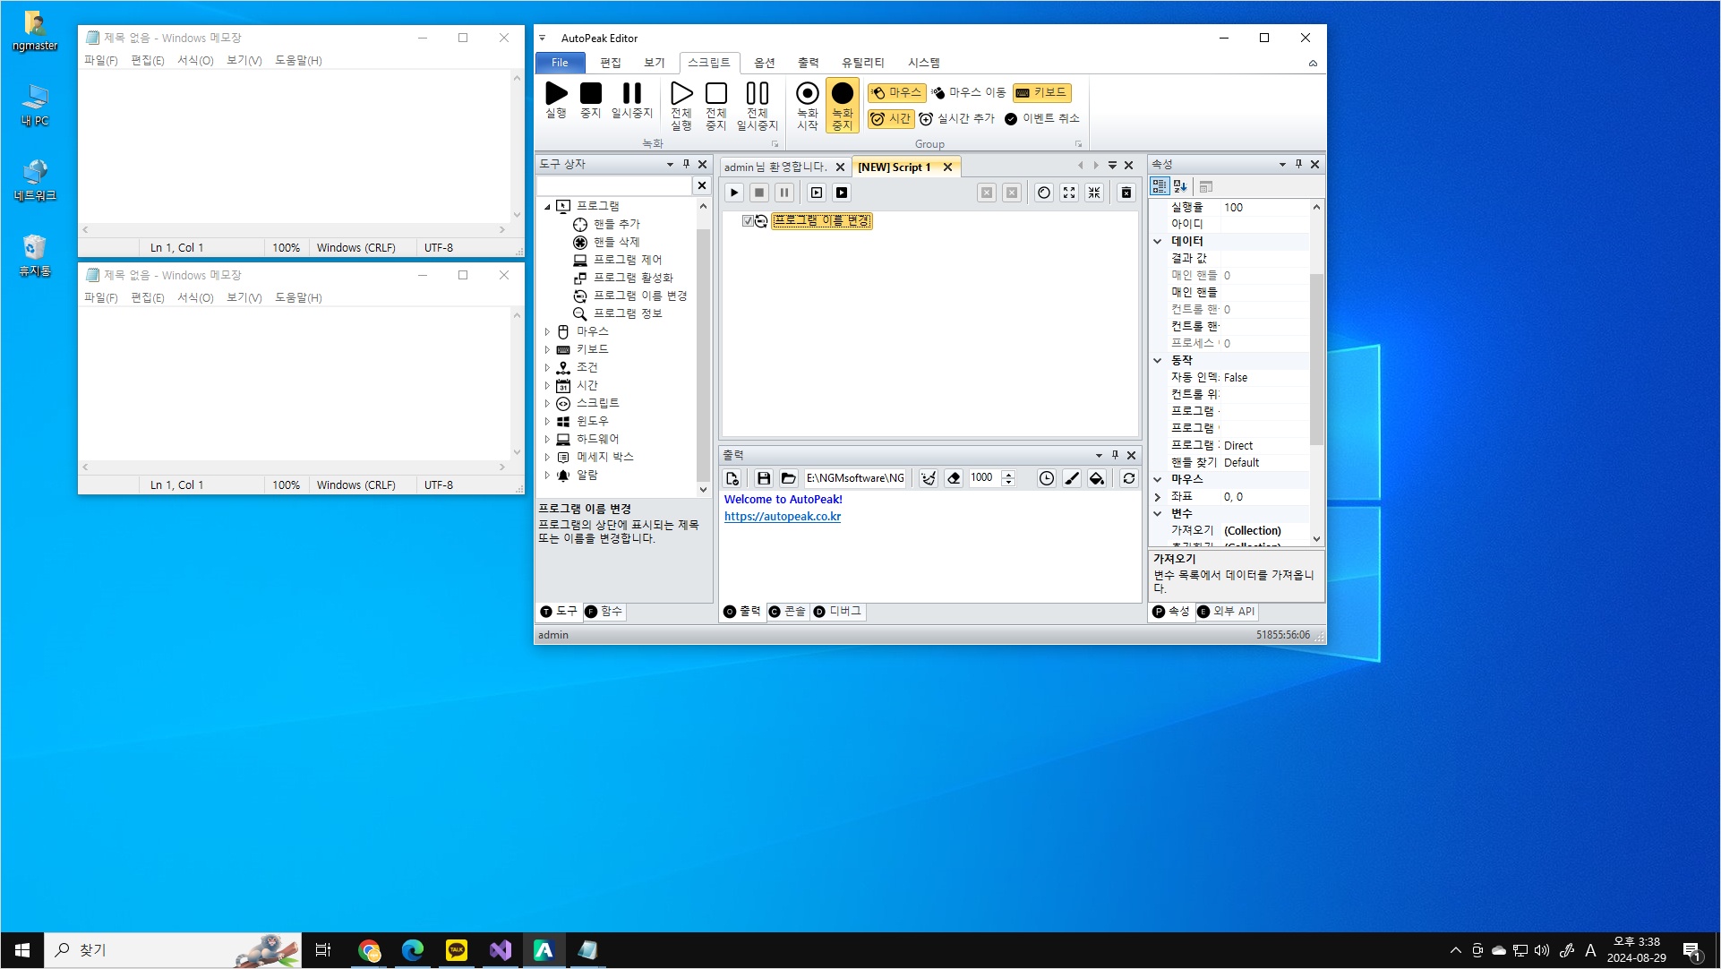Open the 옵션 ribbon tab

pos(764,63)
